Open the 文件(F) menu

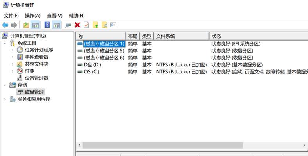(11, 16)
